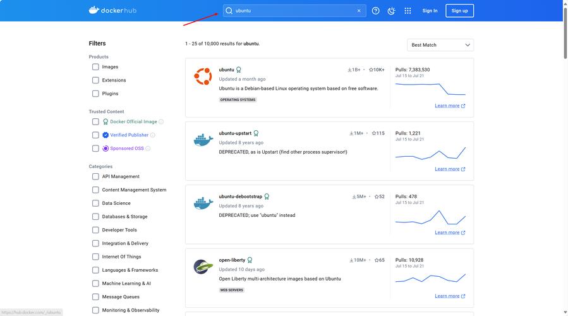Click the Docker Official Image info icon

point(161,122)
